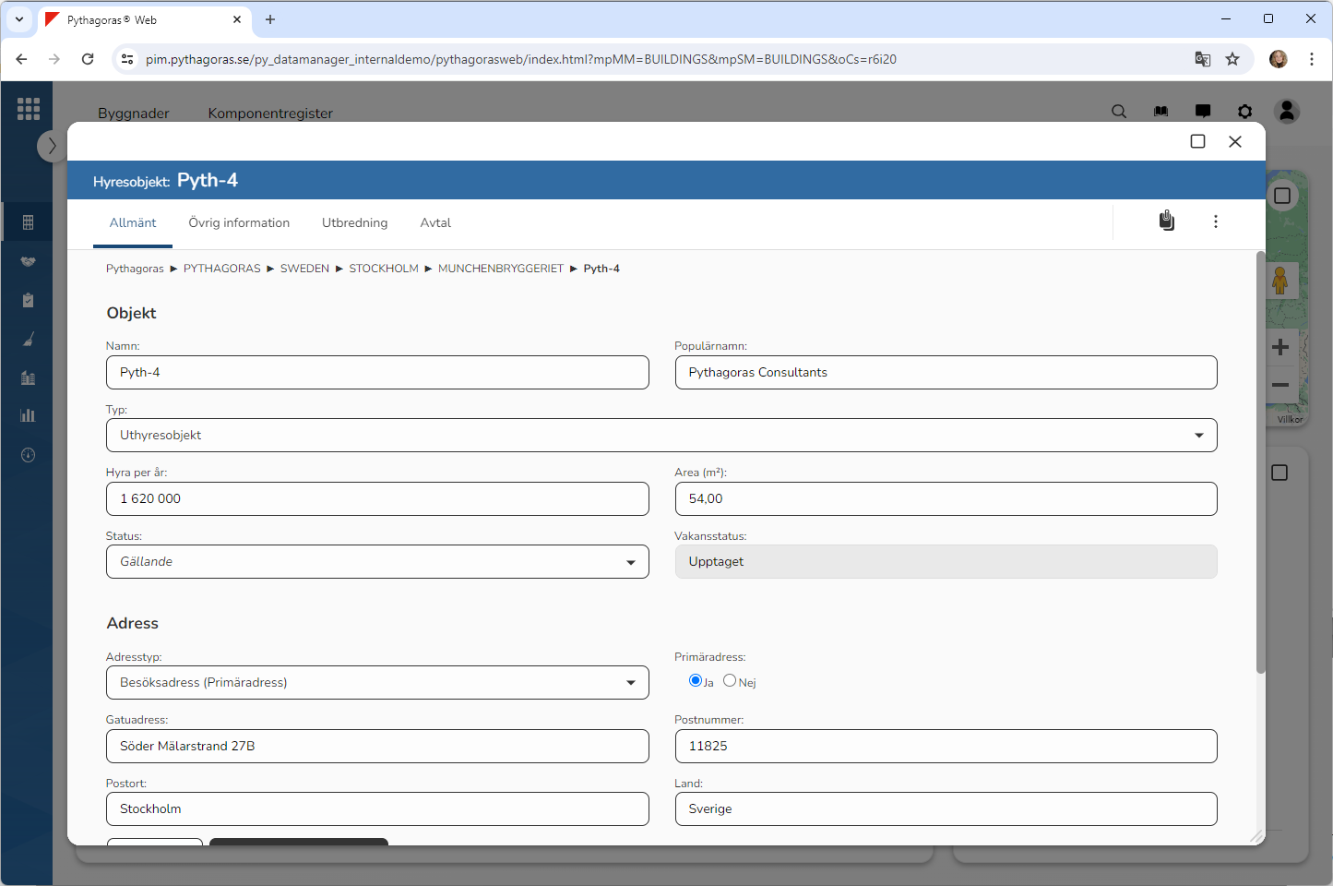Image resolution: width=1333 pixels, height=886 pixels.
Task: Click the dialog's vertical scrollbar
Action: pos(1260,461)
